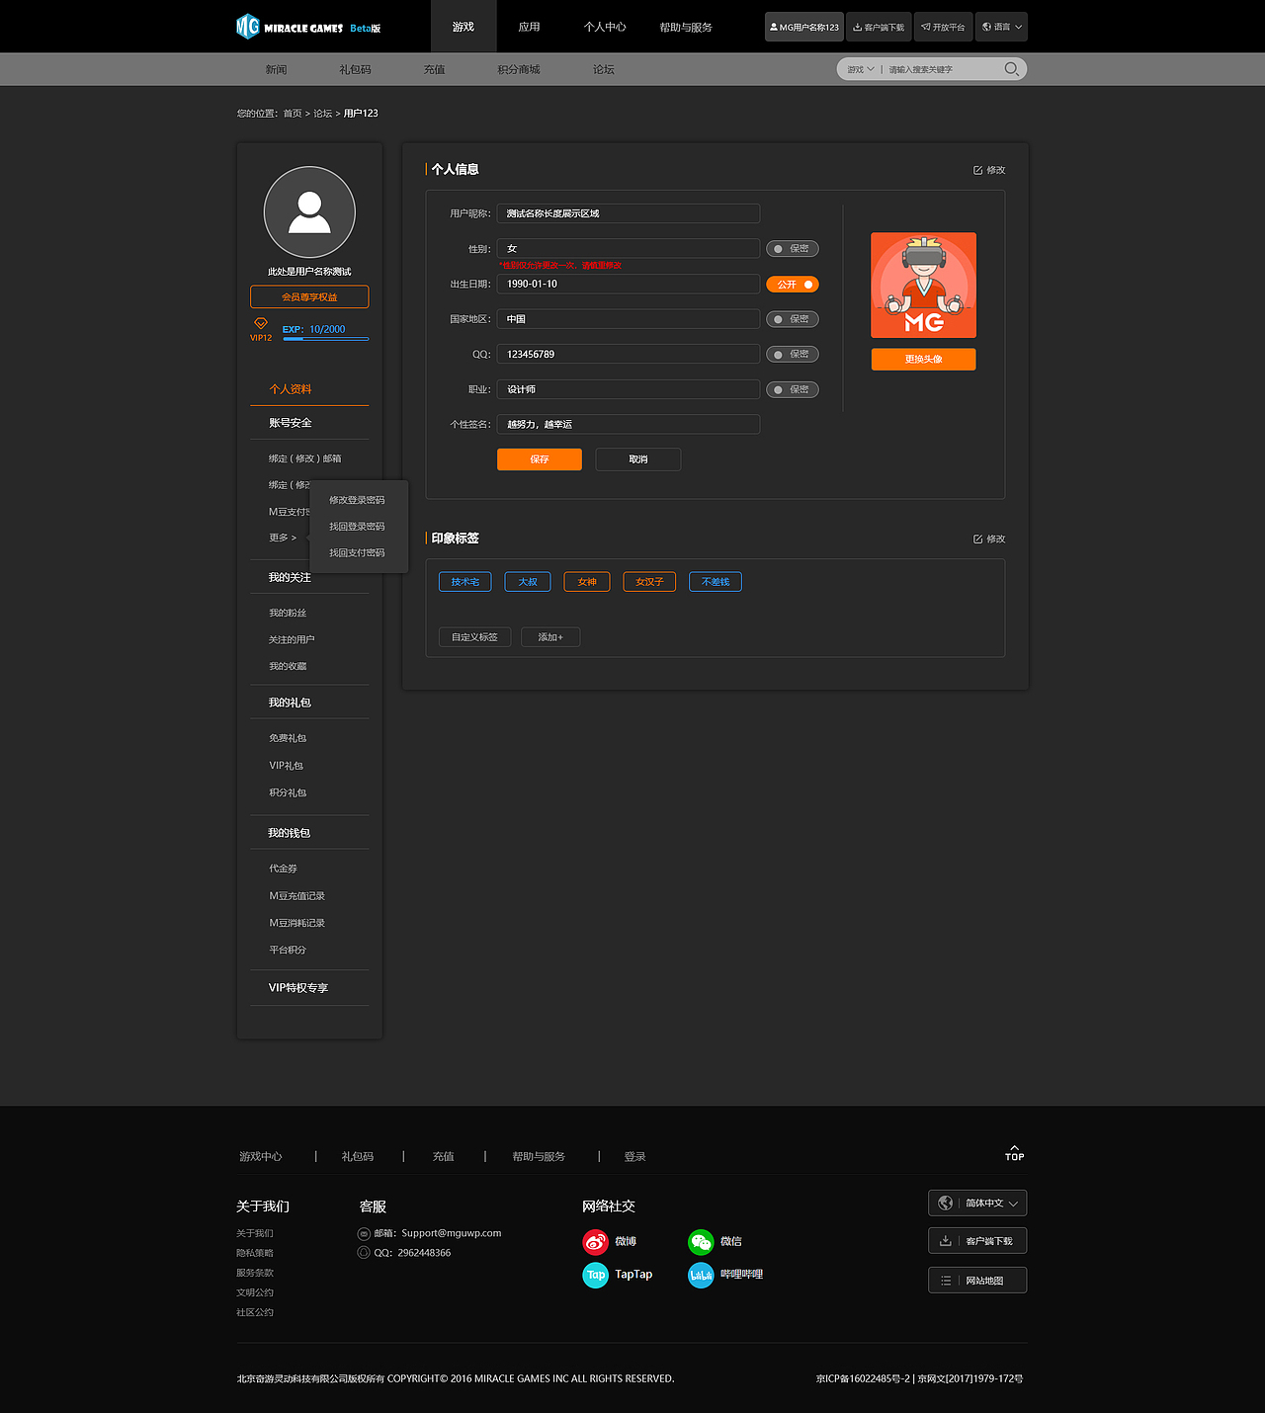Click the 网站地图 sitemap button
The height and width of the screenshot is (1413, 1265).
click(977, 1281)
